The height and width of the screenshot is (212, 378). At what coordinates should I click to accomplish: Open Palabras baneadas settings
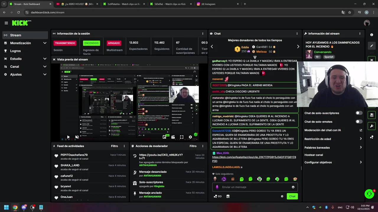[333, 148]
